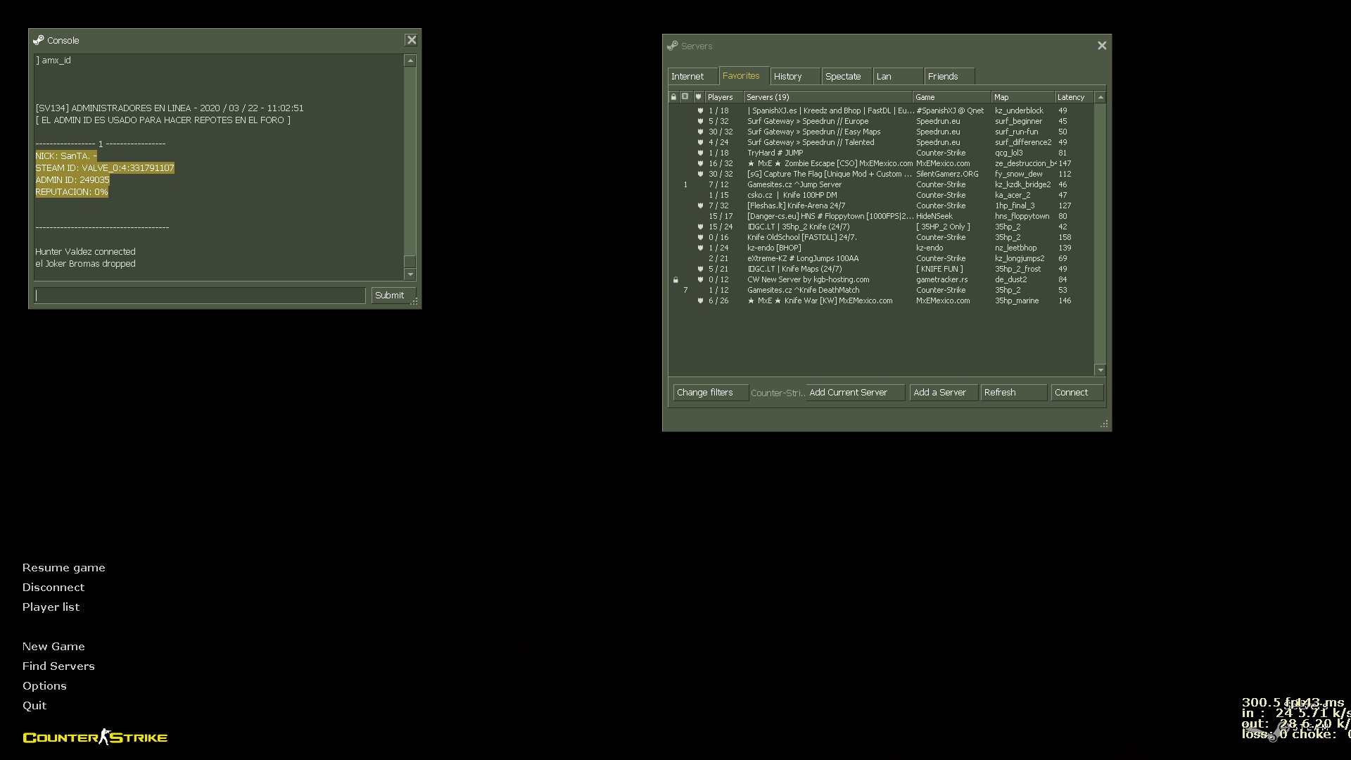The height and width of the screenshot is (760, 1351).
Task: Open the Lan tab
Action: [x=898, y=76]
